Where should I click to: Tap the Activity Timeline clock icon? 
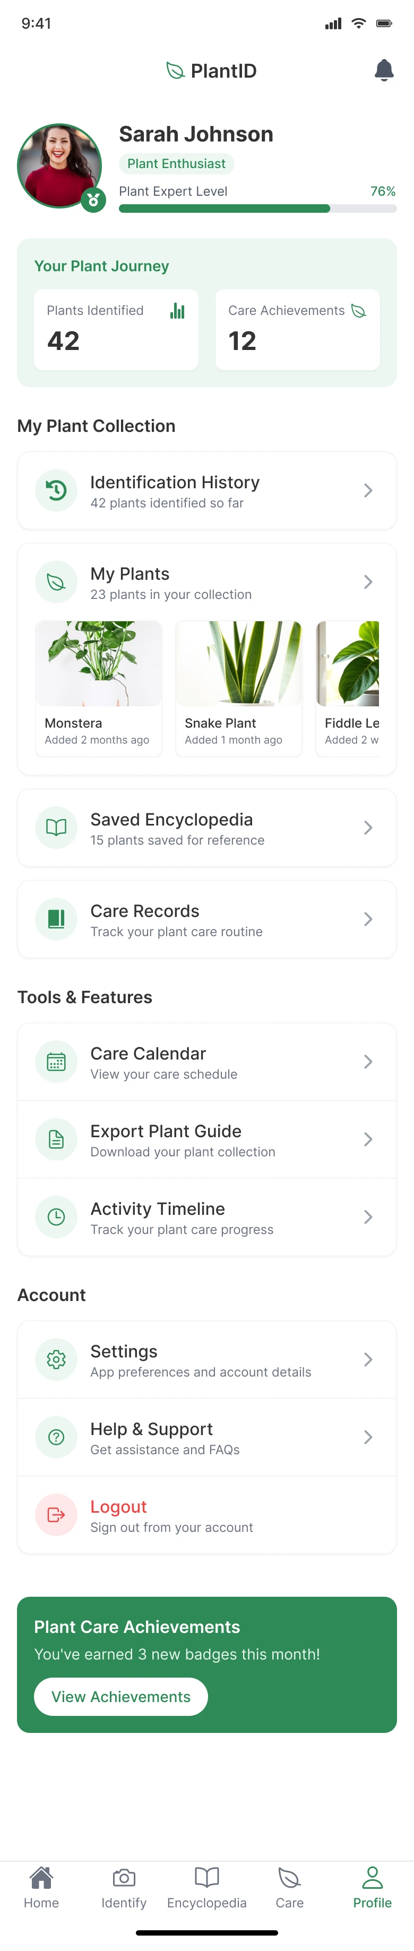(x=56, y=1216)
